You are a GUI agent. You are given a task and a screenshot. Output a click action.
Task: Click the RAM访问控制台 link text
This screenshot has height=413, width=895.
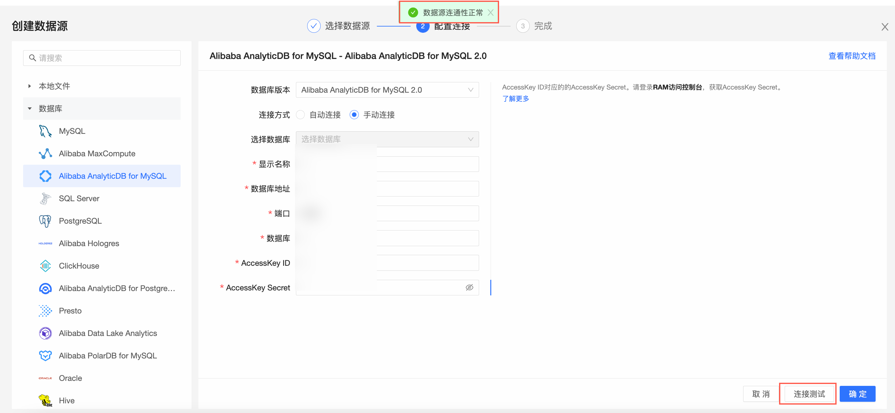(677, 87)
